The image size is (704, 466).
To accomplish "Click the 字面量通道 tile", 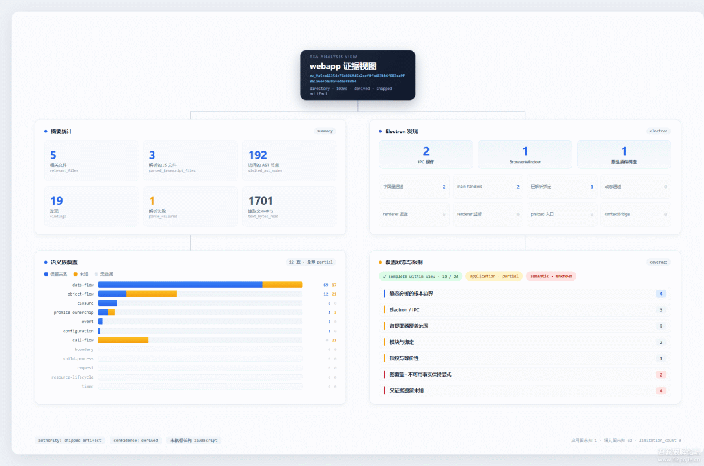I will click(x=414, y=187).
